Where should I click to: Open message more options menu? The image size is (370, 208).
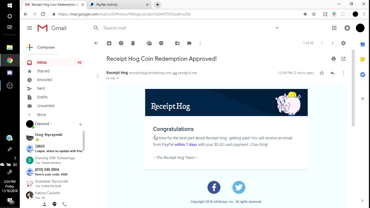click(x=343, y=73)
